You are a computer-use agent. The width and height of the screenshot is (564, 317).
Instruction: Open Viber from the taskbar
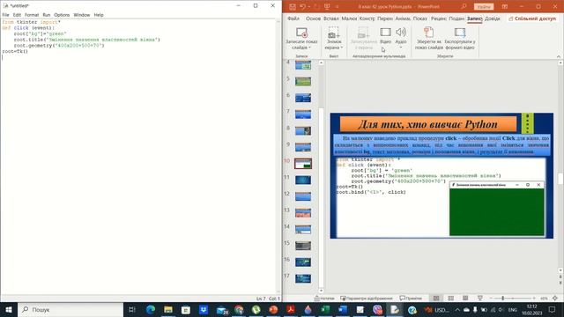coord(377,309)
